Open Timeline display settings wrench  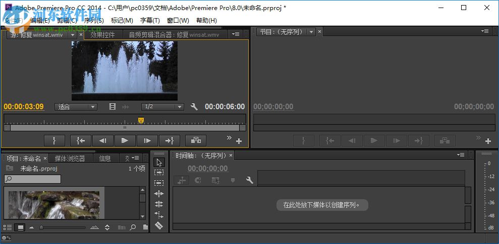click(250, 180)
